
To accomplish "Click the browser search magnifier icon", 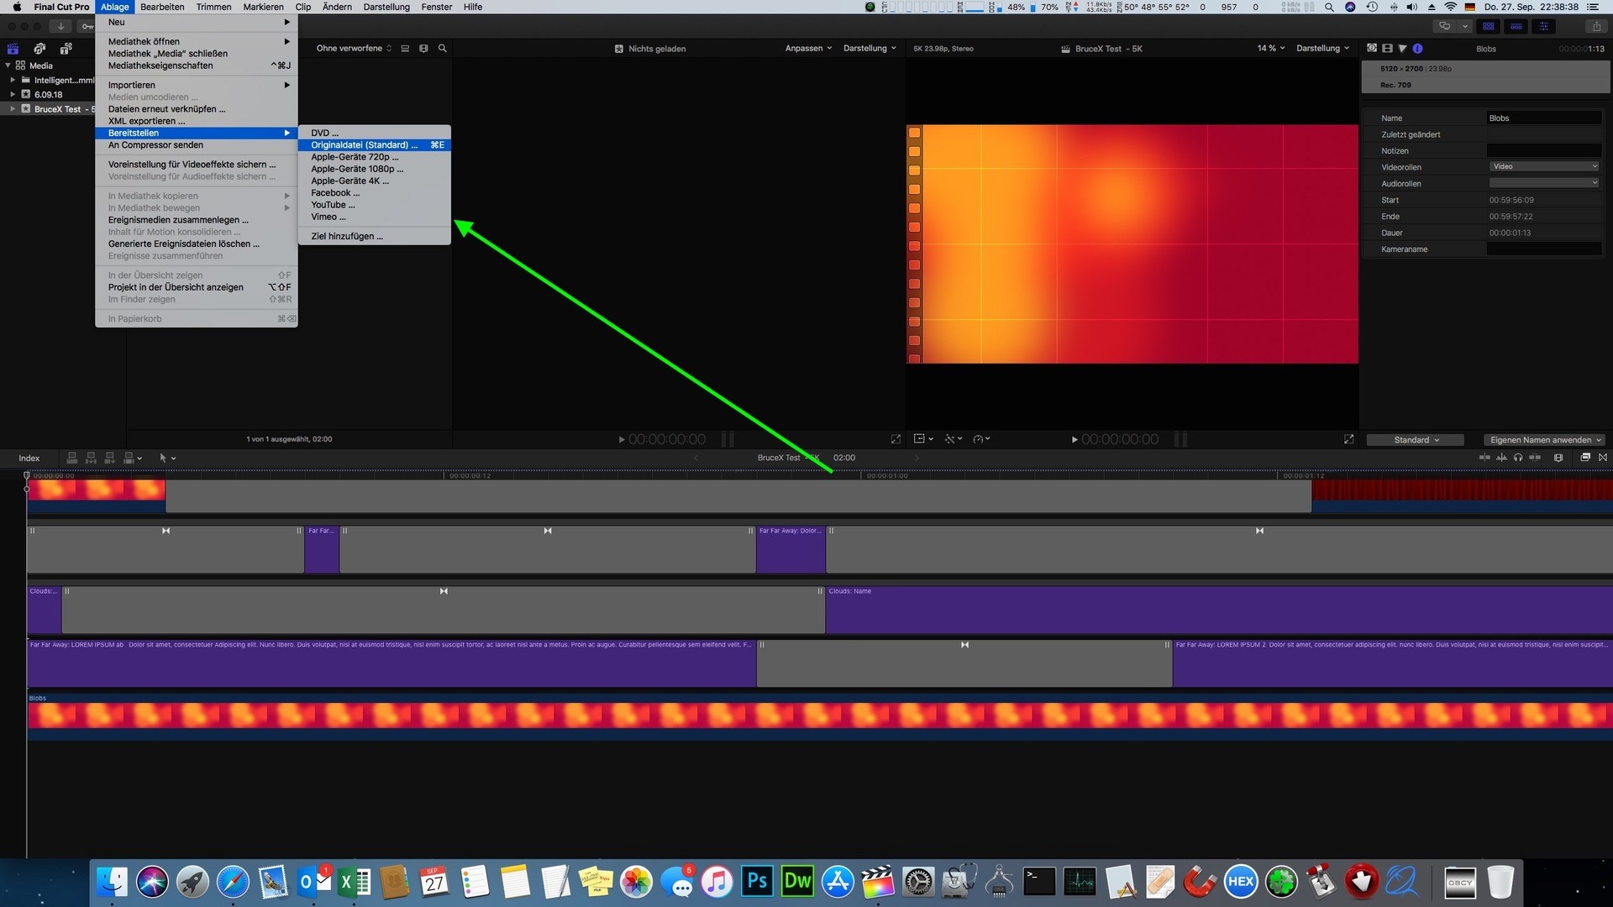I will click(443, 49).
